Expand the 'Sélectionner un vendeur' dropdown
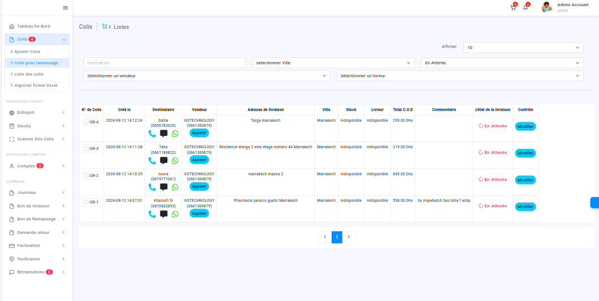This screenshot has height=301, width=599. [207, 76]
